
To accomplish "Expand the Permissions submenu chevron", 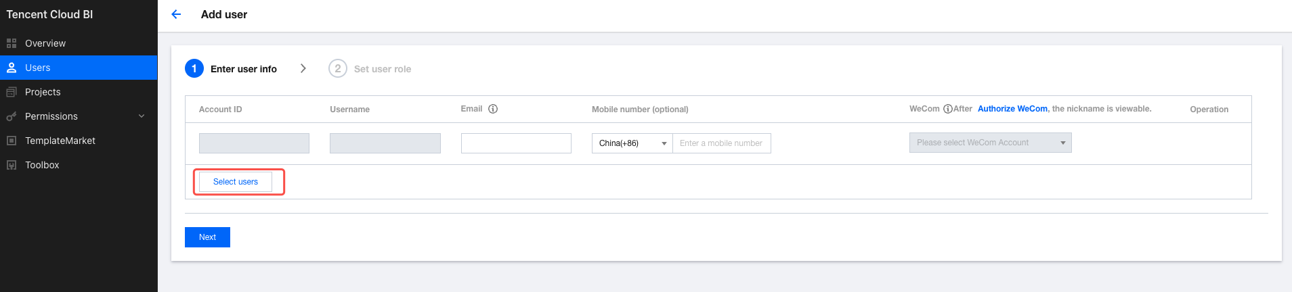I will tap(142, 116).
